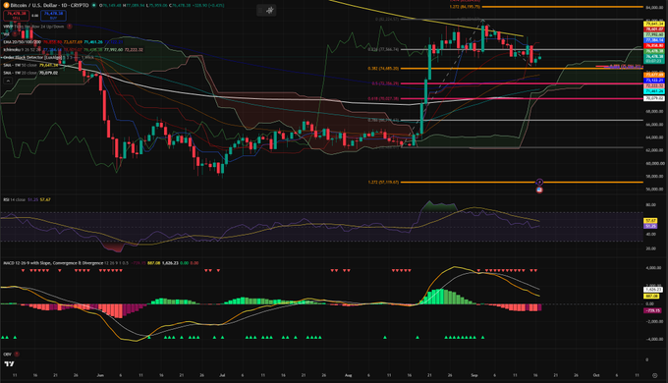The height and width of the screenshot is (383, 668).
Task: Select Ichimoku indicator legend
Action: 22,49
